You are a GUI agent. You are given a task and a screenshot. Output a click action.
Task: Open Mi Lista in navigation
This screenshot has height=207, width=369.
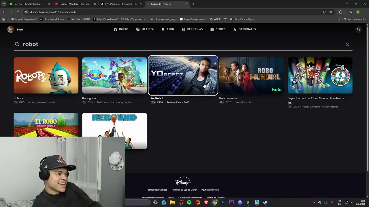tap(145, 29)
